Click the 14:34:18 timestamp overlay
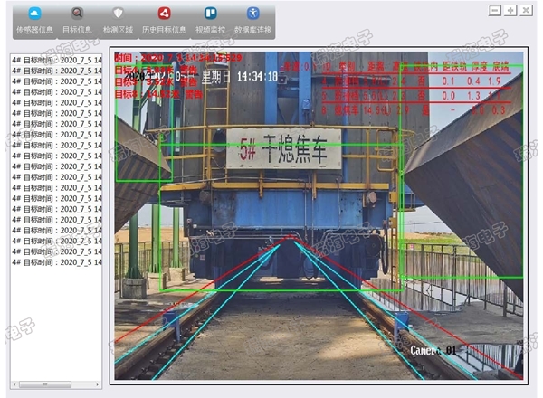The width and height of the screenshot is (543, 398). 257,77
